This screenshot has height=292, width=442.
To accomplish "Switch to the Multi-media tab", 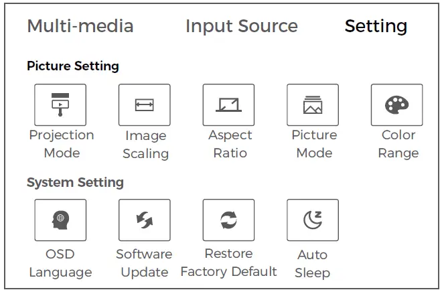I will point(80,27).
